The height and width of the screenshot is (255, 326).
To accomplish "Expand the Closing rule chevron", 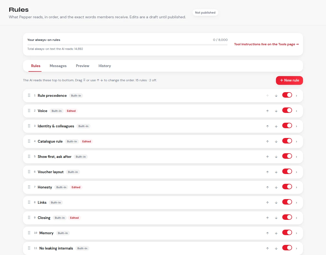I will [296, 218].
